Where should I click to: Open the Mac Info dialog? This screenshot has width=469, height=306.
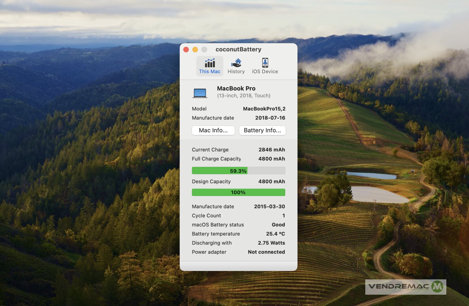[x=213, y=130]
